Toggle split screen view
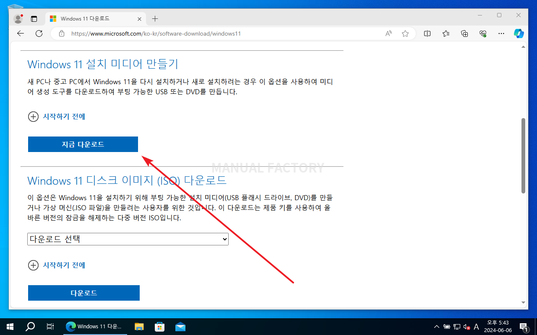 point(427,33)
